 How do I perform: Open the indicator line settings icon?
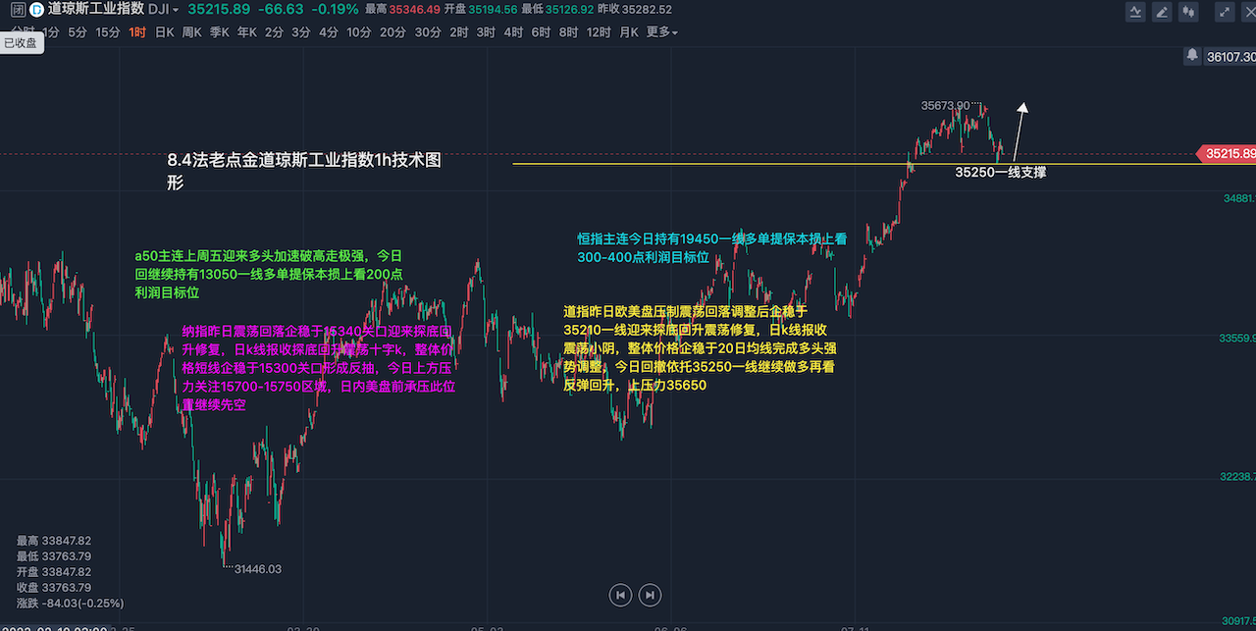[1135, 13]
